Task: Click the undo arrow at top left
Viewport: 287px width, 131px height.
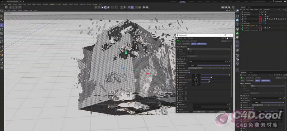Action: (2, 1)
